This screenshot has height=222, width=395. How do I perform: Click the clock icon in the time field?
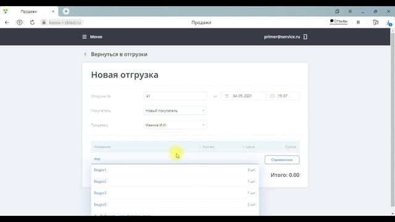point(272,96)
